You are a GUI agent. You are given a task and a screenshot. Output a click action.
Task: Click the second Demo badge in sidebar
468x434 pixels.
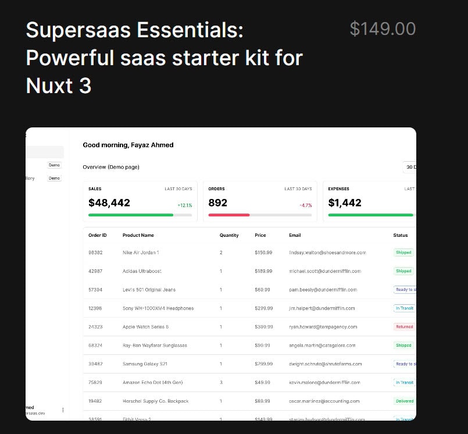click(x=54, y=178)
